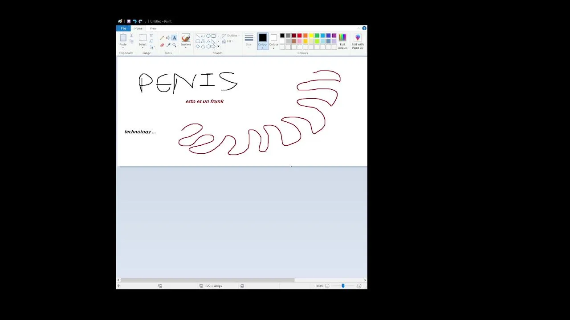Select the Magnifier tool
The height and width of the screenshot is (320, 570).
(x=174, y=45)
